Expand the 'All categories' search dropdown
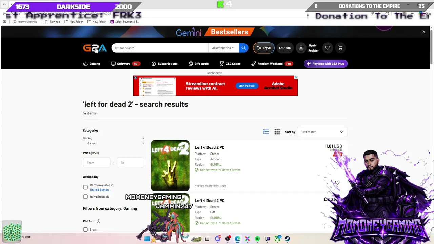This screenshot has height=244, width=434. click(223, 48)
